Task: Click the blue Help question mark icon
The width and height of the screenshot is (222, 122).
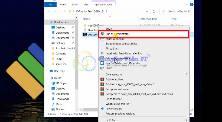Action: pos(191,4)
